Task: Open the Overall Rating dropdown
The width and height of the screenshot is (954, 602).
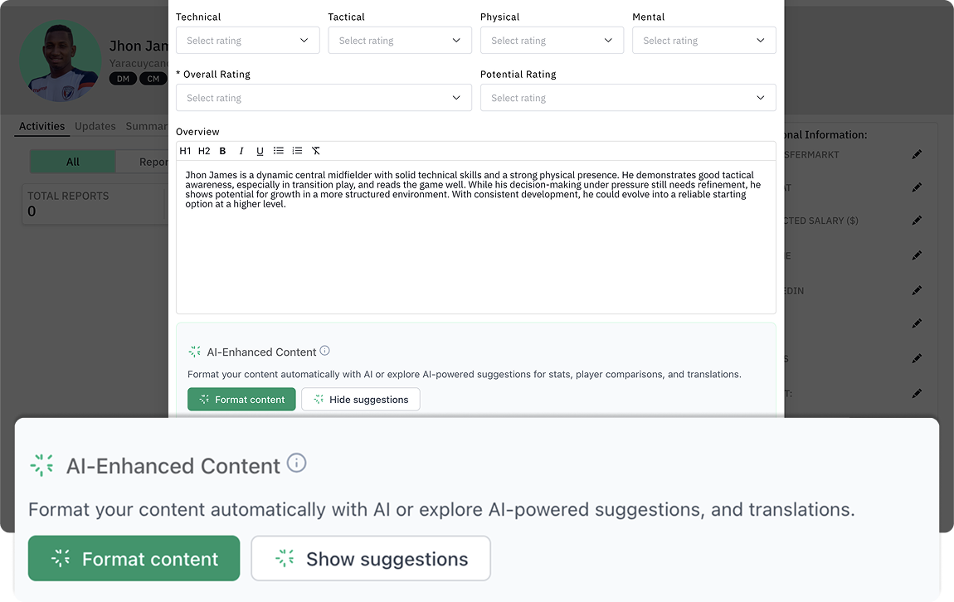Action: (x=324, y=97)
